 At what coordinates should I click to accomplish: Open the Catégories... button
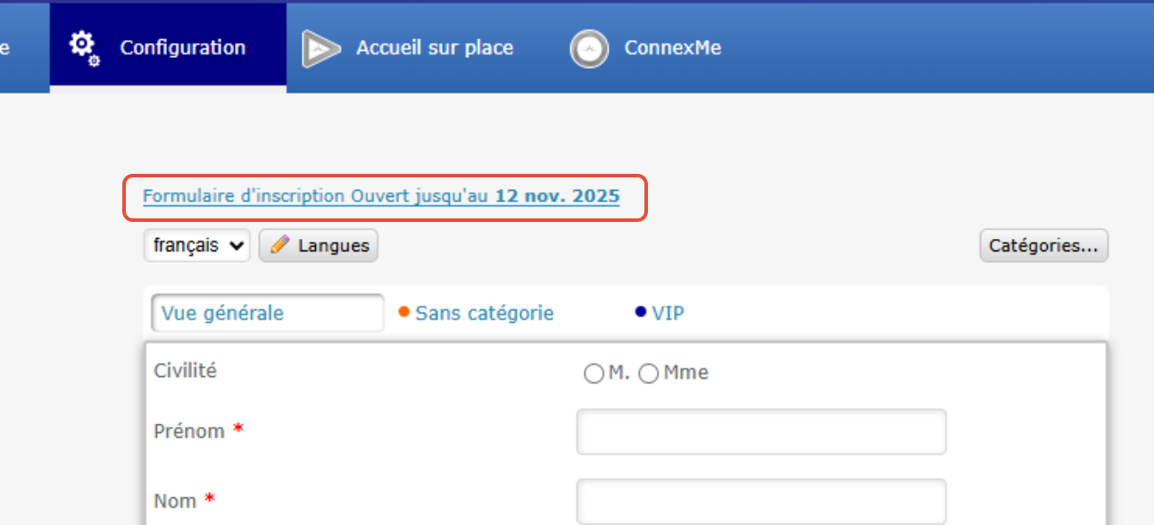click(1043, 245)
